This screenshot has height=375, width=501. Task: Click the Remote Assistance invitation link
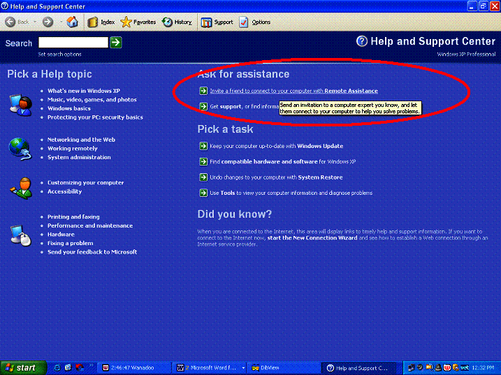[x=293, y=91]
